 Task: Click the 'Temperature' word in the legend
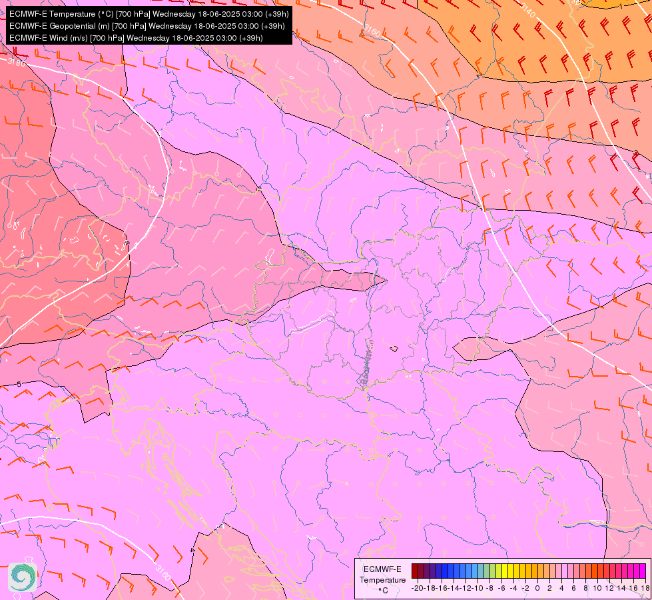382,580
